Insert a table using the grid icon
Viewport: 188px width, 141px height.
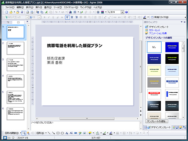click(75, 12)
